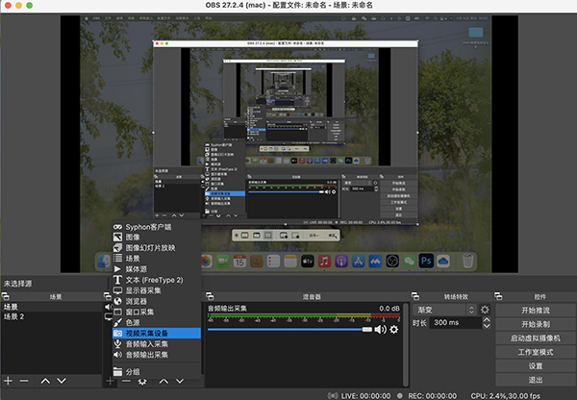This screenshot has width=577, height=400.
Task: Add a 窗口采集 window capture source
Action: 157,312
